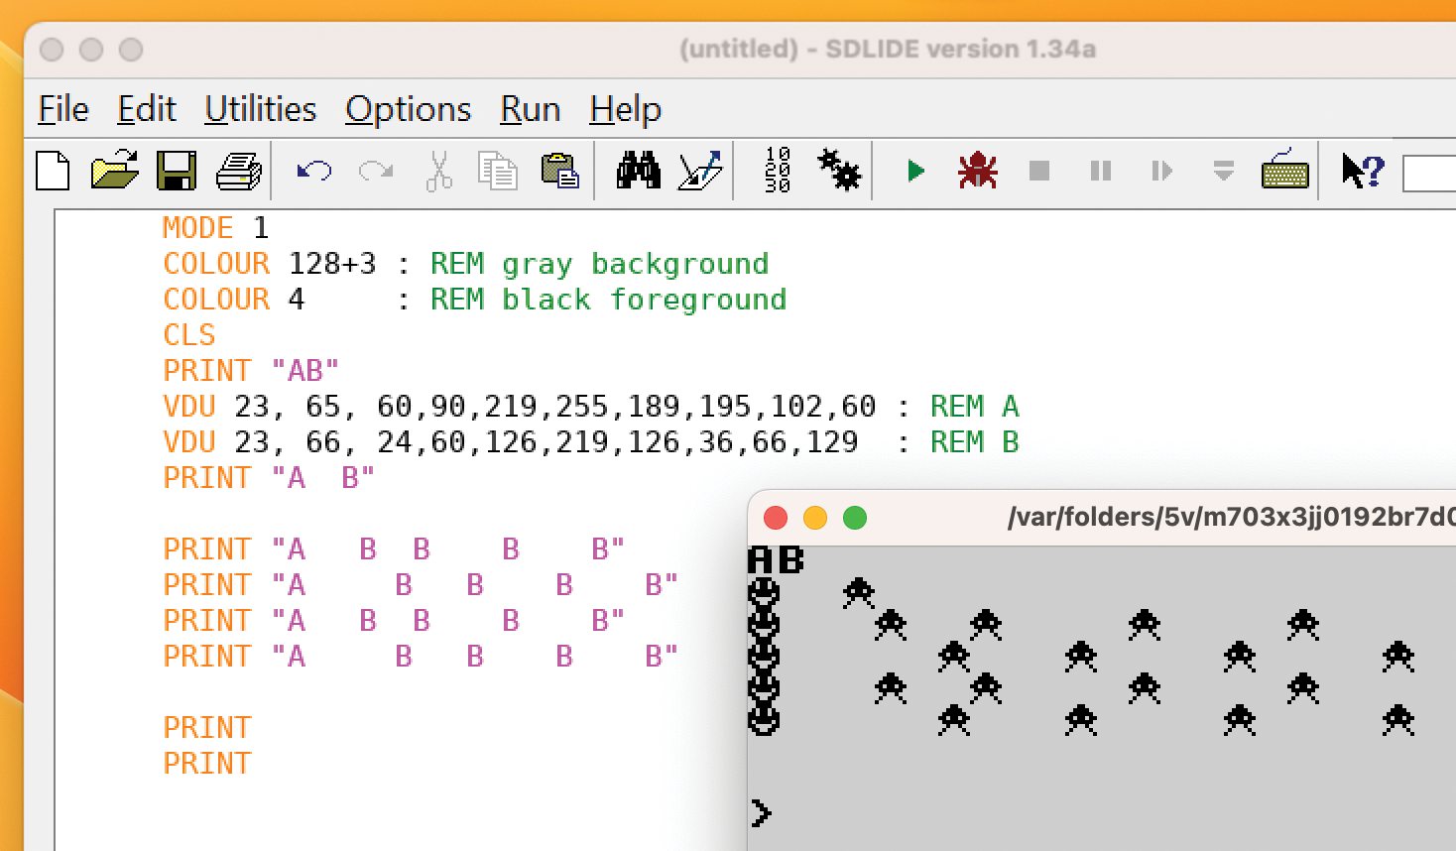1456x851 pixels.
Task: Close the output window with red button
Action: tap(776, 518)
